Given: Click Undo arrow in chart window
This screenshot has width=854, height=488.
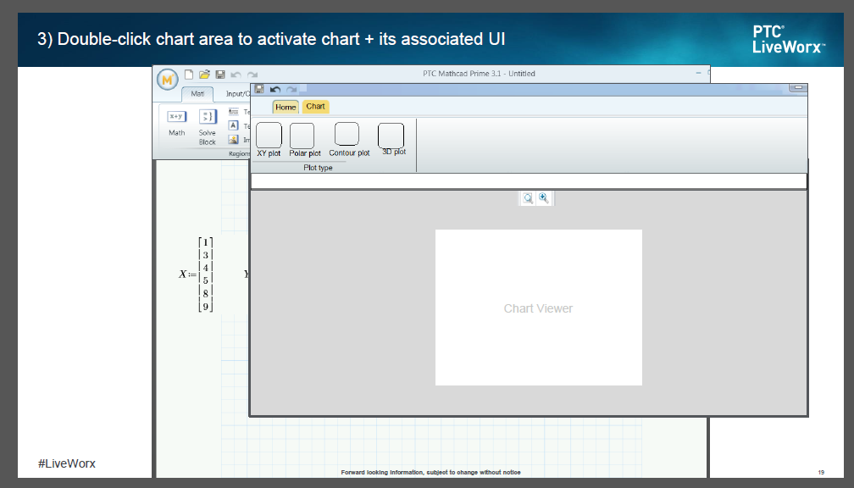Looking at the screenshot, I should [x=275, y=89].
